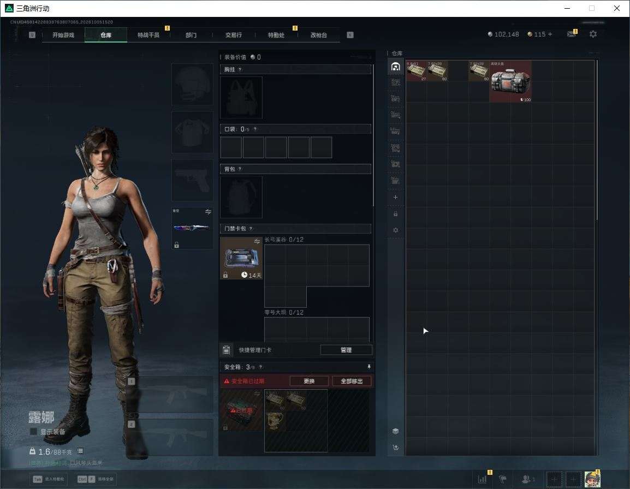Screen dimensions: 630x489
Task: Open the 特战干员 tab
Action: tap(148, 35)
